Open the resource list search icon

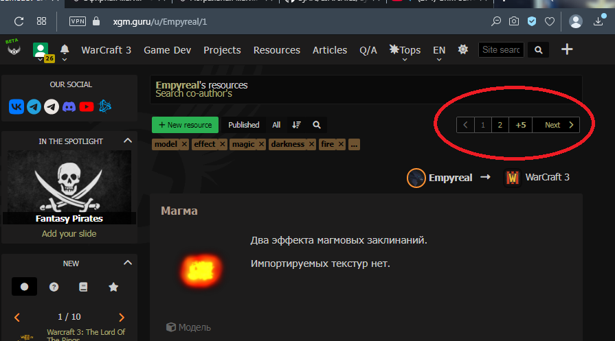pos(317,125)
